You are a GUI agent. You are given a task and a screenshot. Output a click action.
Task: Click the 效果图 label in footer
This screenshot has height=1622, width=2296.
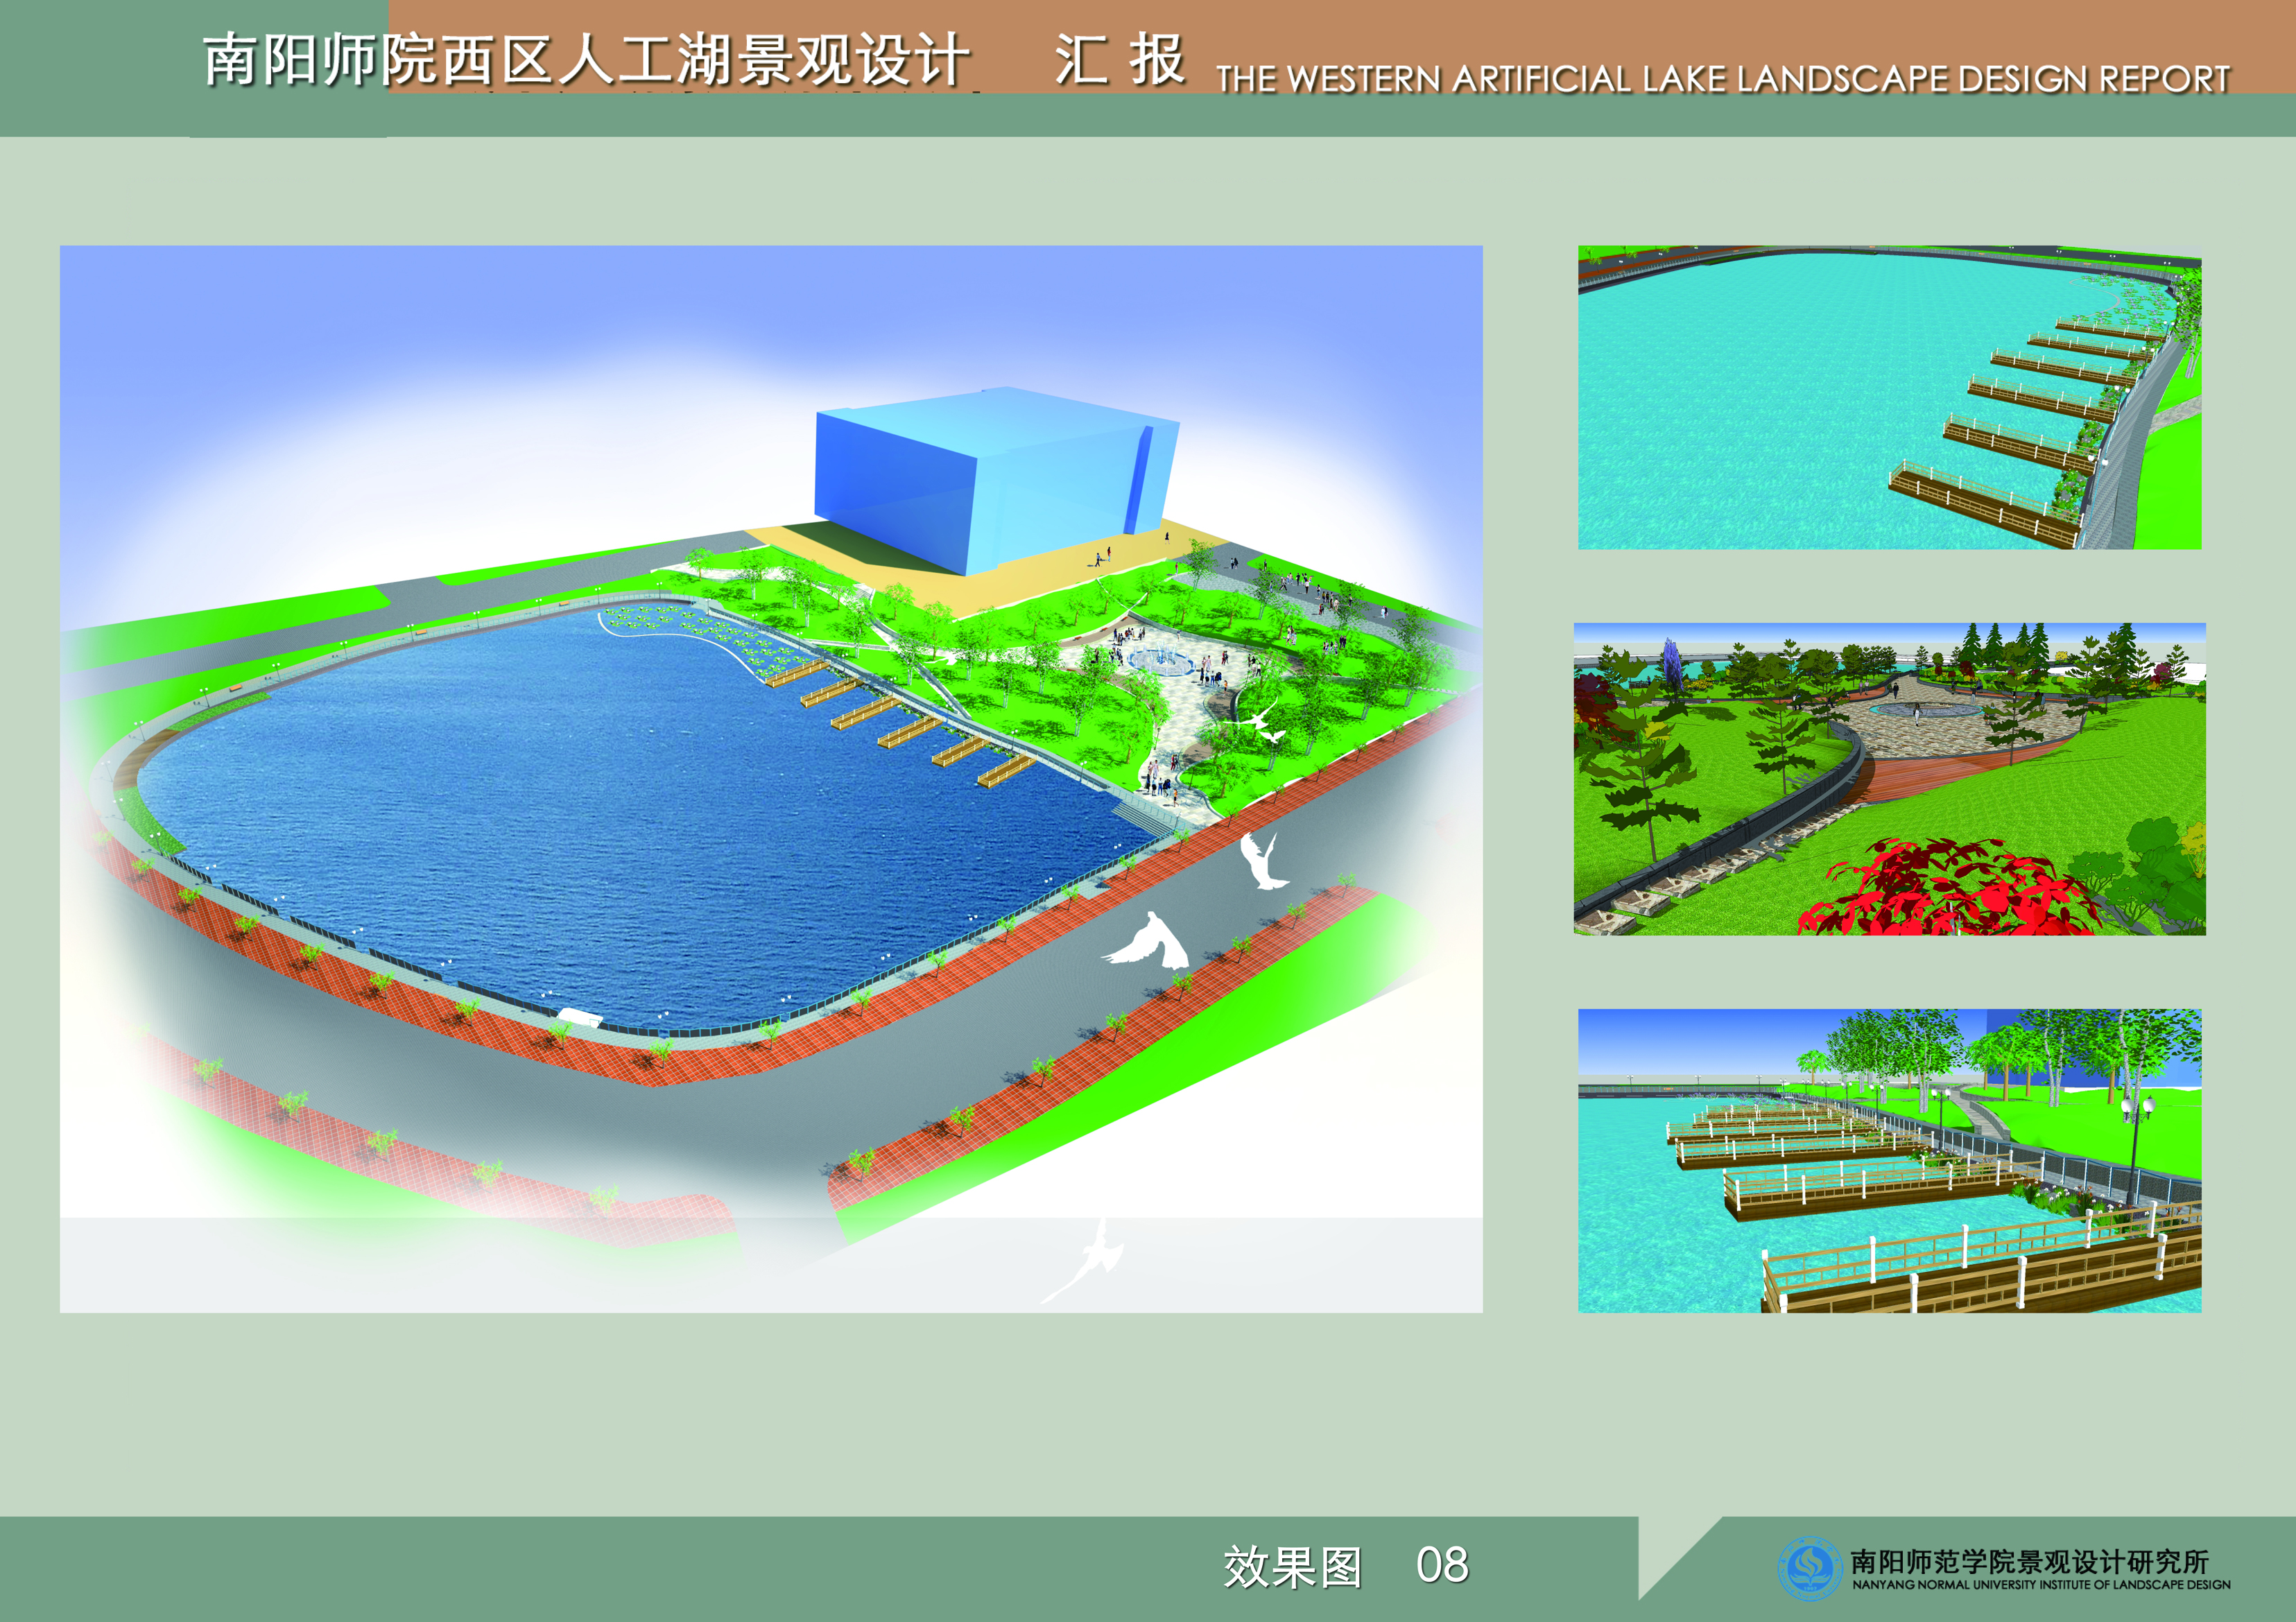click(1292, 1567)
